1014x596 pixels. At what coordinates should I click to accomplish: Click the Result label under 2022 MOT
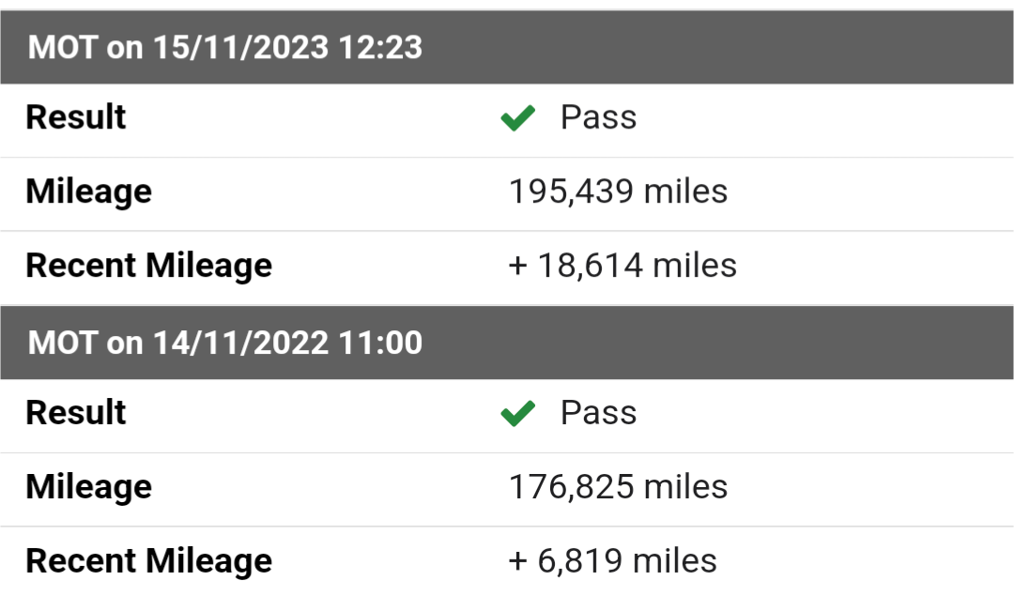pos(76,413)
